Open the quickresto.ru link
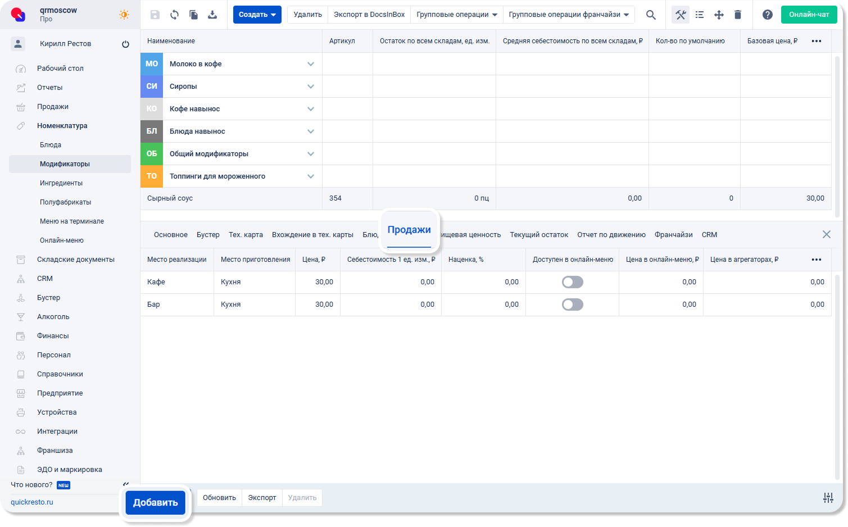Screen dimensions: 848x527 click(x=32, y=502)
